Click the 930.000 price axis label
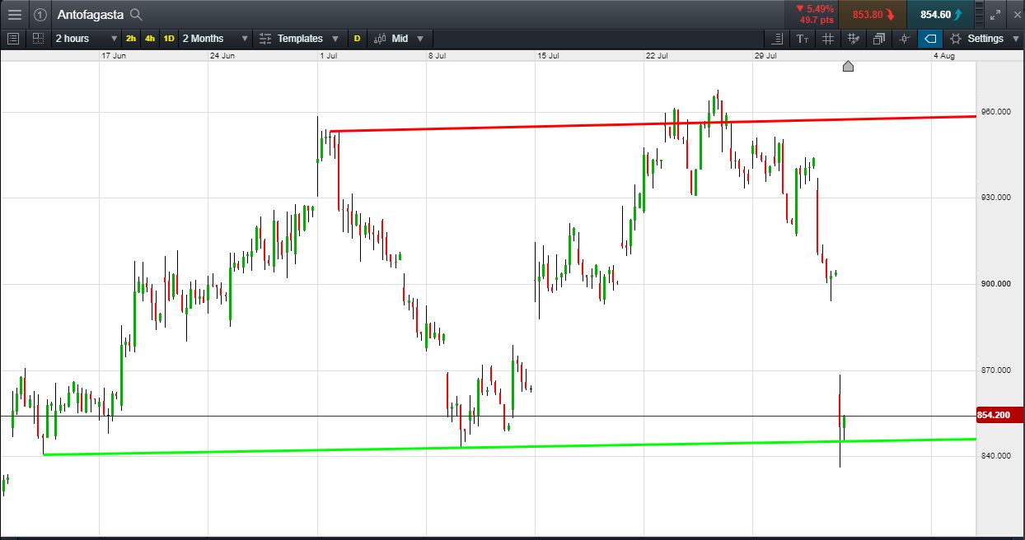1025x540 pixels. point(995,198)
